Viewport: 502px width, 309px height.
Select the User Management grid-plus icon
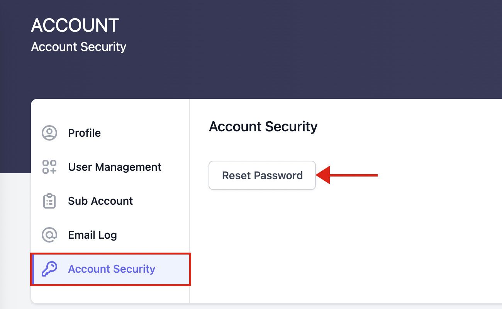pos(49,167)
